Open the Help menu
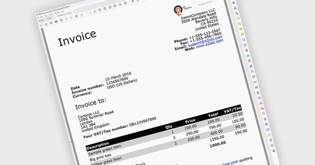The width and height of the screenshot is (315, 165). pyautogui.click(x=62, y=11)
